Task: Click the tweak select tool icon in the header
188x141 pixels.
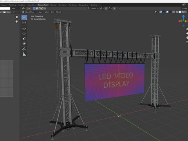Action: pyautogui.click(x=29, y=9)
